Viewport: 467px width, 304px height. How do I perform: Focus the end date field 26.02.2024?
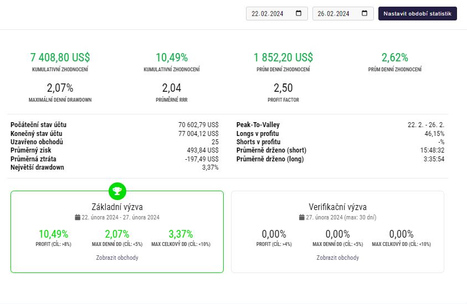(x=343, y=14)
